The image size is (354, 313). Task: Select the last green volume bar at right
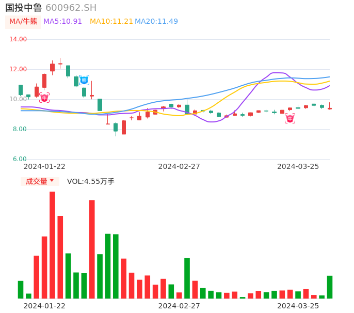click(x=330, y=287)
